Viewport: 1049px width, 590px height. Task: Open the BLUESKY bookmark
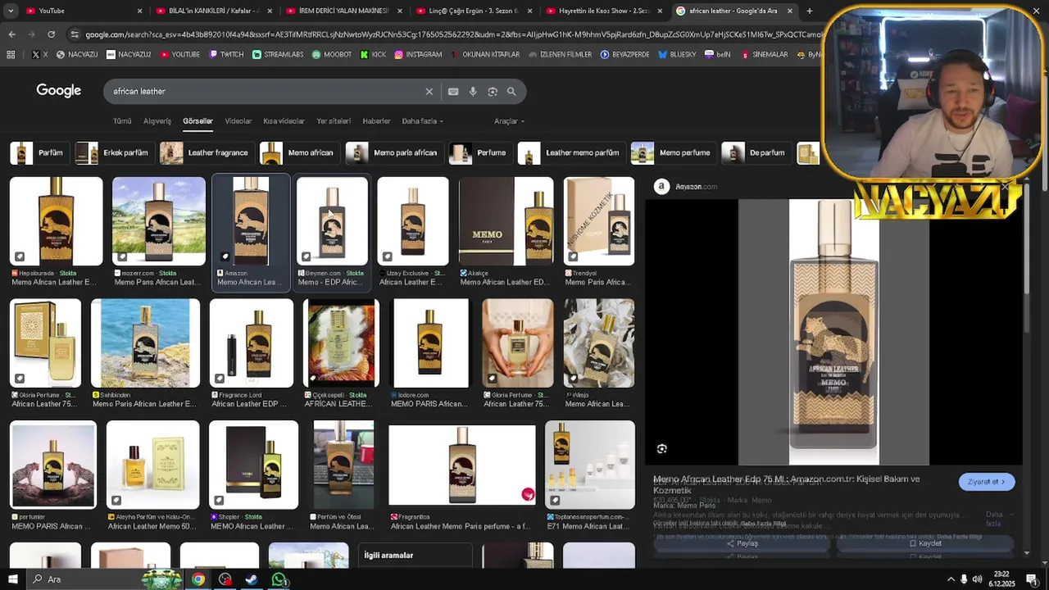(x=677, y=54)
